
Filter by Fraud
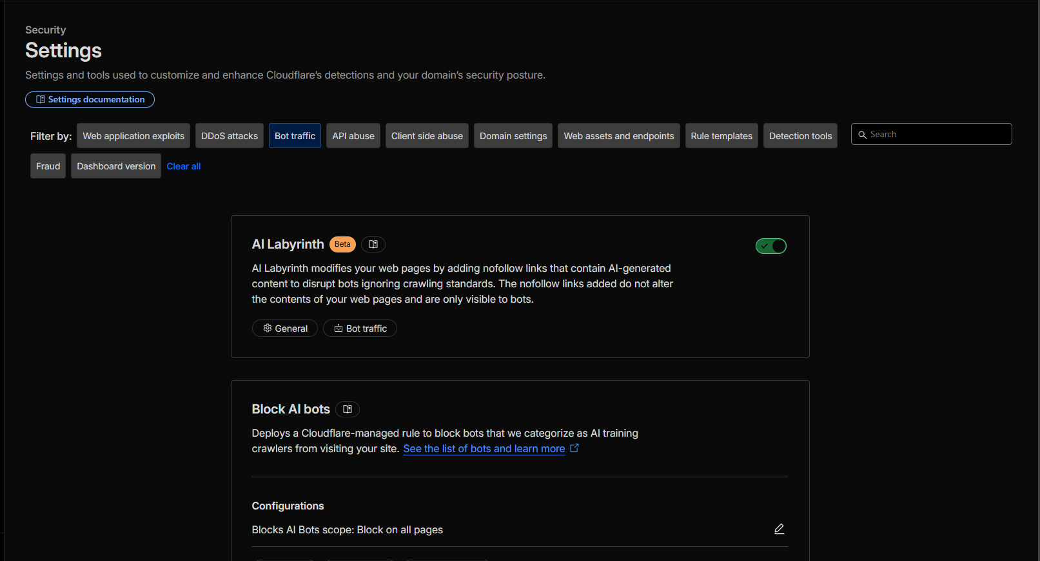(48, 166)
